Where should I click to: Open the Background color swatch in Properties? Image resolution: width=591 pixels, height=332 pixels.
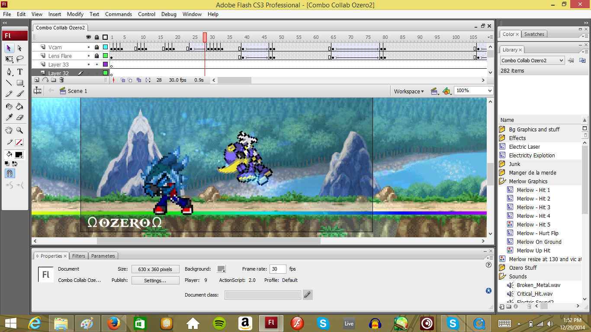(222, 269)
